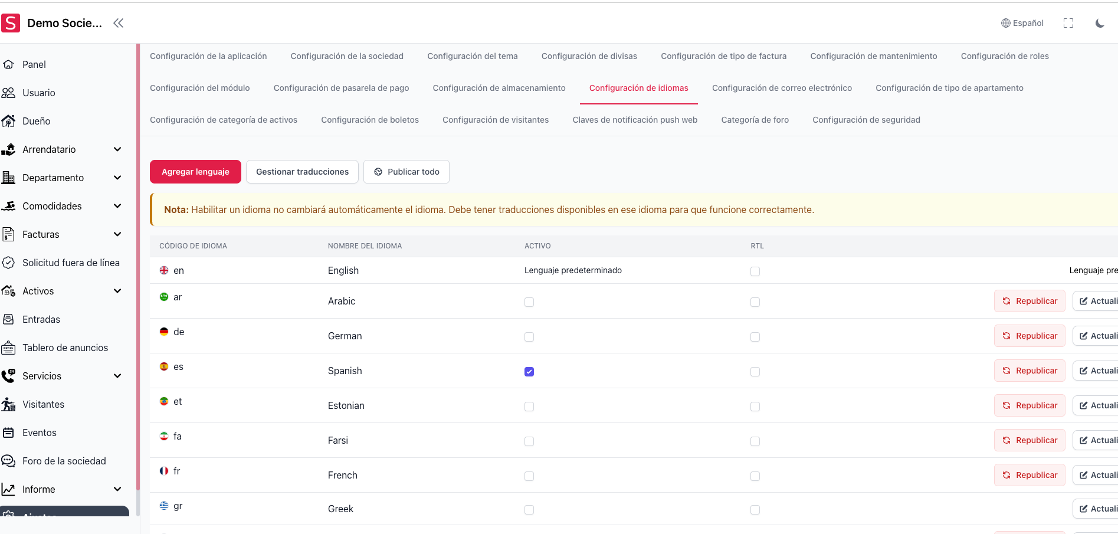Image resolution: width=1118 pixels, height=534 pixels.
Task: Collapse the sidebar with double-chevron icon
Action: point(119,23)
